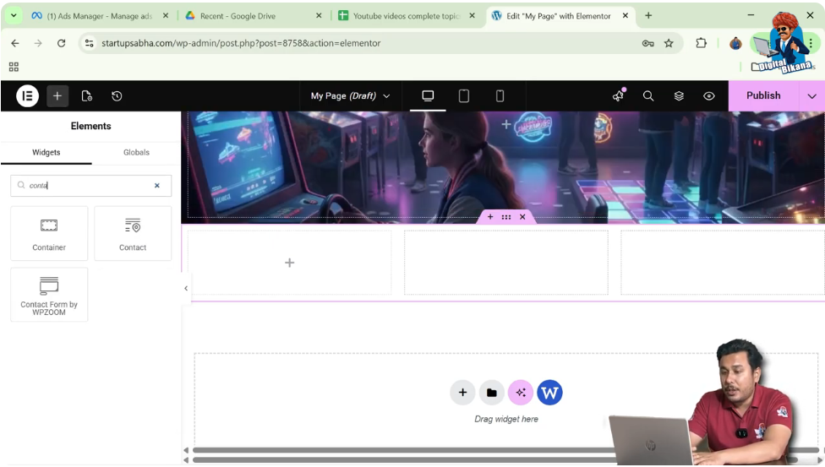825x467 pixels.
Task: Open the template library folder button
Action: 491,393
